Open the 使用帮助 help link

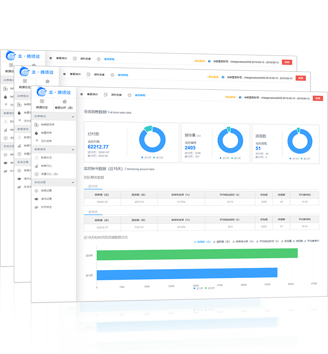click(x=140, y=95)
